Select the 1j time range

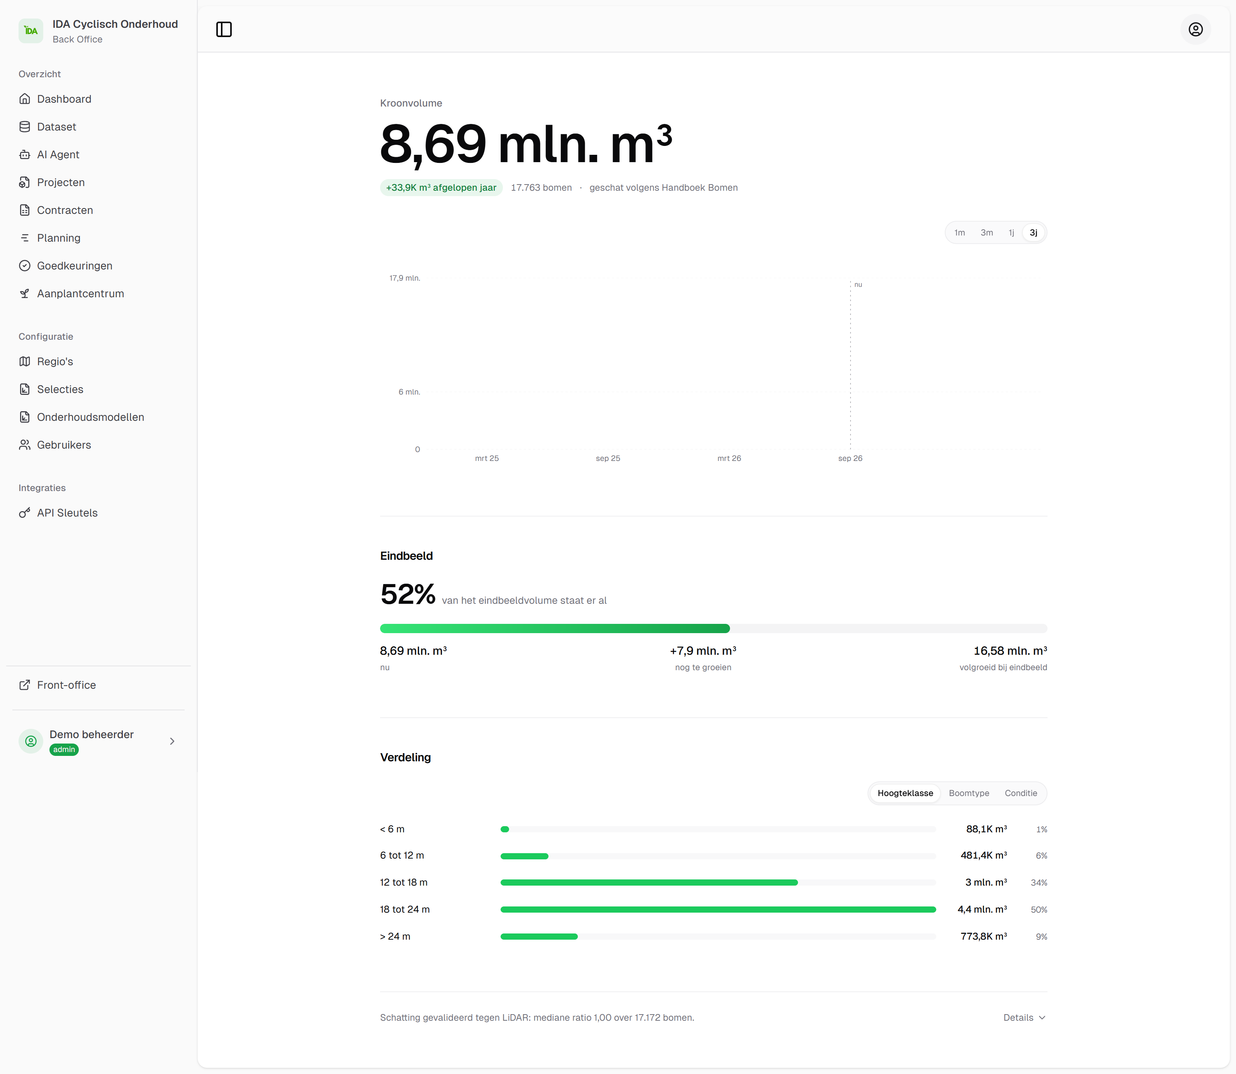coord(1011,232)
